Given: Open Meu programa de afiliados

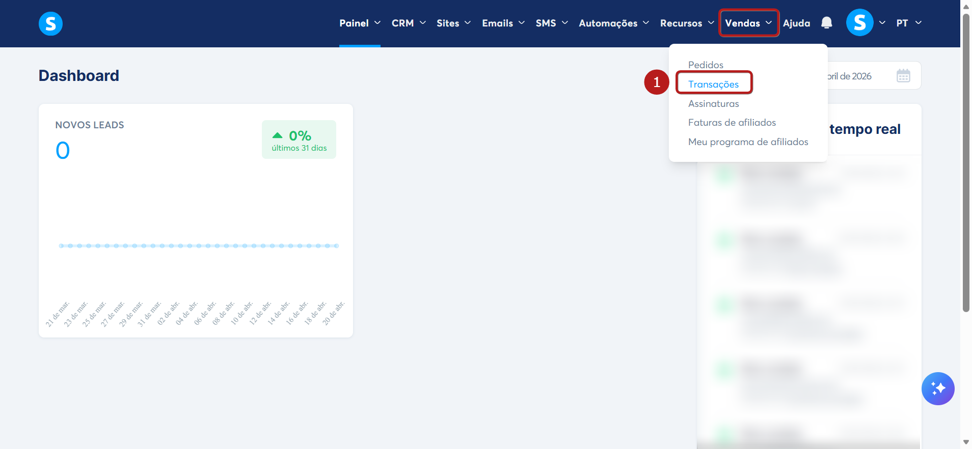Looking at the screenshot, I should click(748, 142).
